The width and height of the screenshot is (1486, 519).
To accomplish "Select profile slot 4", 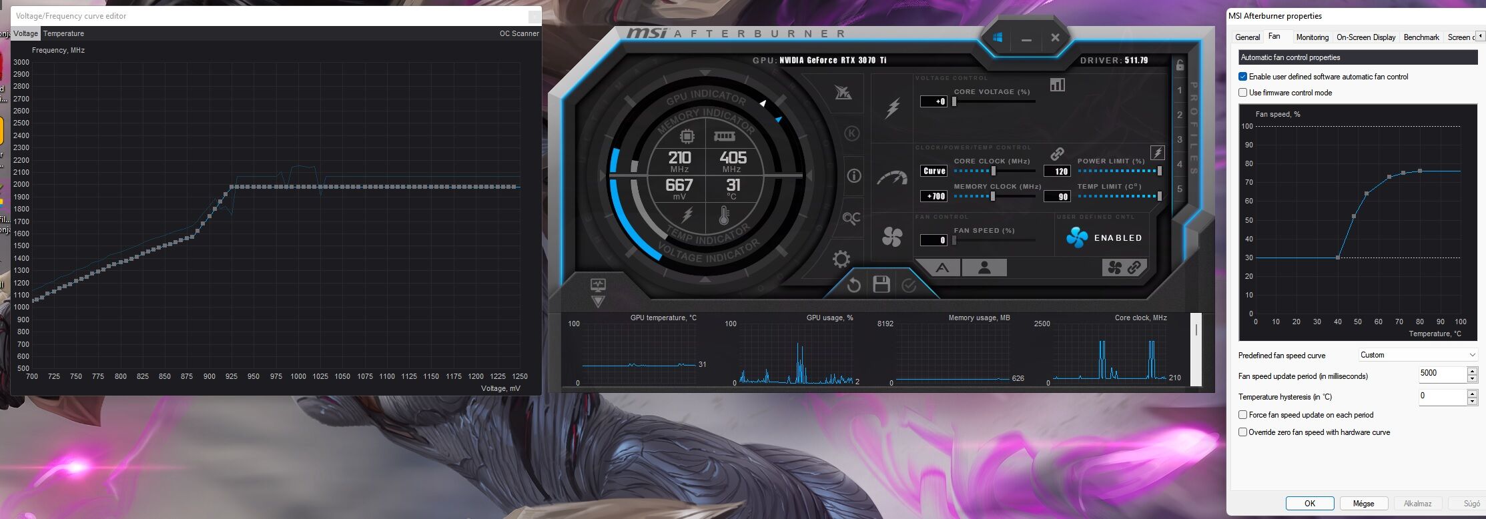I will pyautogui.click(x=1180, y=164).
